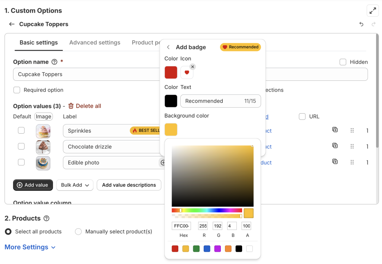The height and width of the screenshot is (264, 382).
Task: Click the Delete all link
Action: (85, 106)
